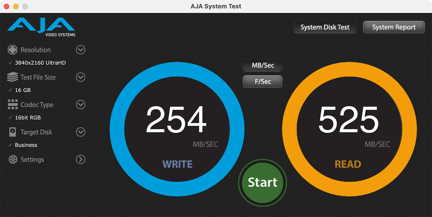The width and height of the screenshot is (432, 217).
Task: Expand the Target Disk chevron
Action: 81,132
